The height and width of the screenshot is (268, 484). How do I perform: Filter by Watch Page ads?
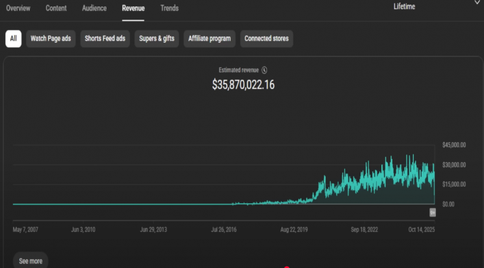(x=51, y=39)
